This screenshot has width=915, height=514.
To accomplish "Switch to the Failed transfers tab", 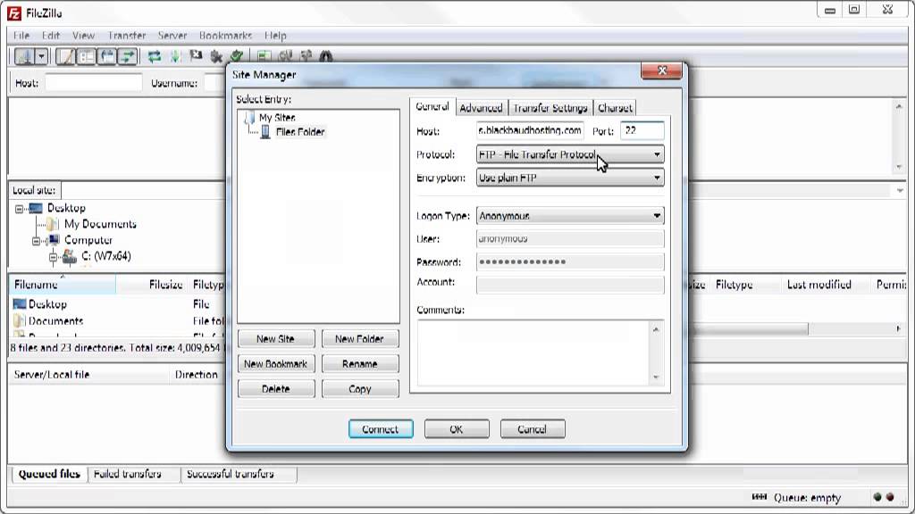I will coord(127,474).
